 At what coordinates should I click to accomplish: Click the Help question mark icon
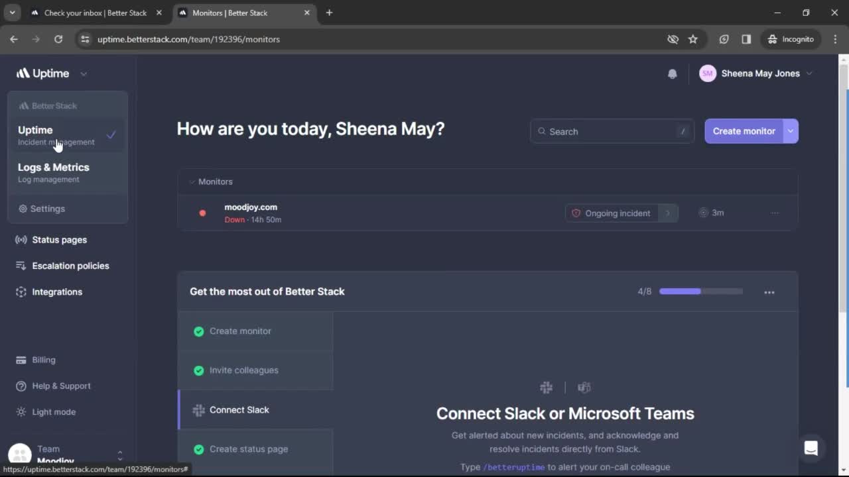point(21,386)
